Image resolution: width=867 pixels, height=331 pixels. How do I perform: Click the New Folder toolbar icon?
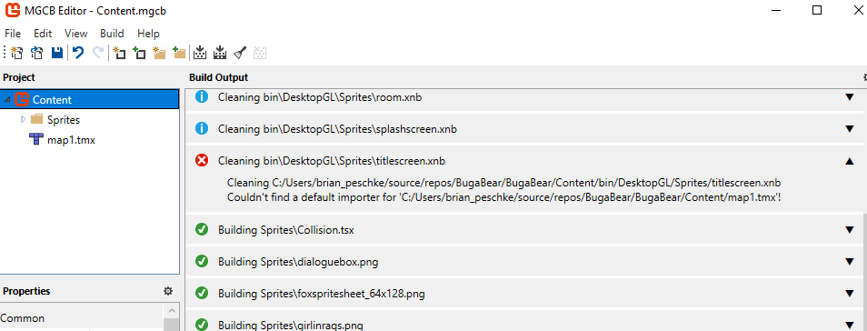[159, 53]
